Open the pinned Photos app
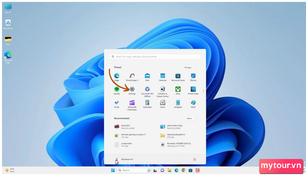This screenshot has width=306, height=177. pos(193,77)
